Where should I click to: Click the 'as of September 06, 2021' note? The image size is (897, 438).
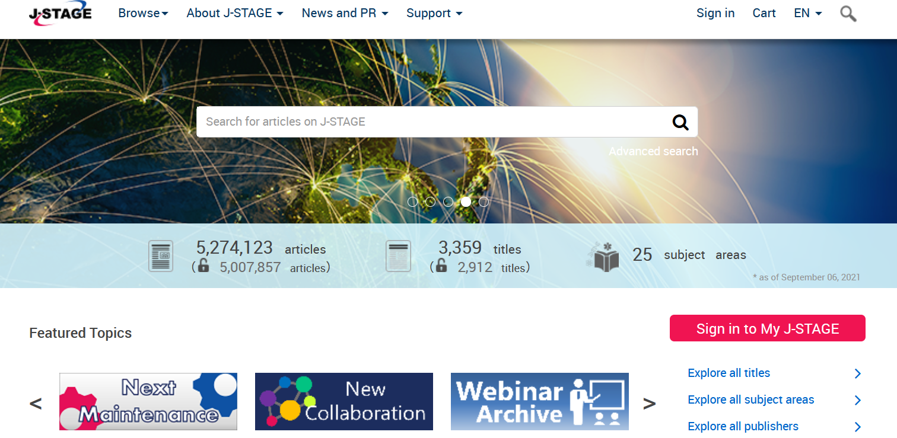point(806,277)
